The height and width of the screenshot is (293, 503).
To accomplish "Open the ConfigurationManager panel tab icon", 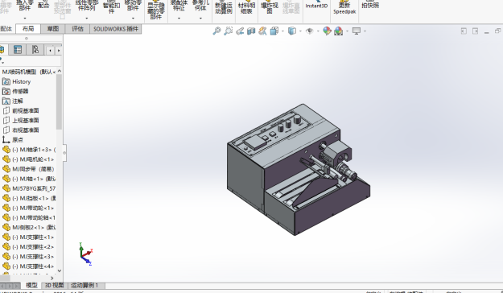I will pyautogui.click(x=35, y=49).
